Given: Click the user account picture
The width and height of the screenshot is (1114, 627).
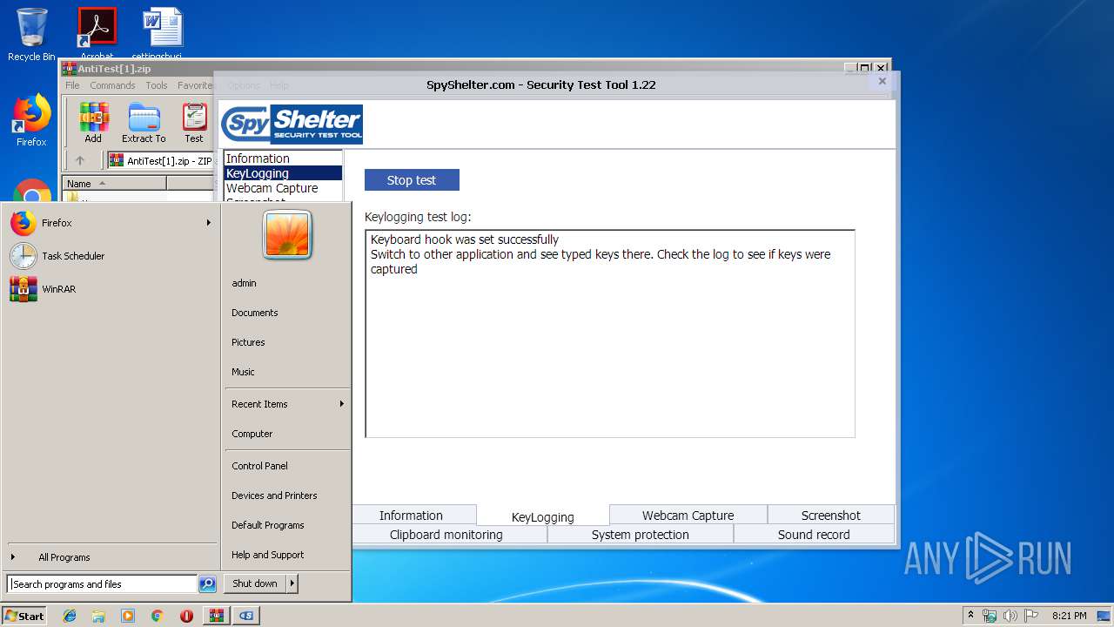Looking at the screenshot, I should 287,235.
